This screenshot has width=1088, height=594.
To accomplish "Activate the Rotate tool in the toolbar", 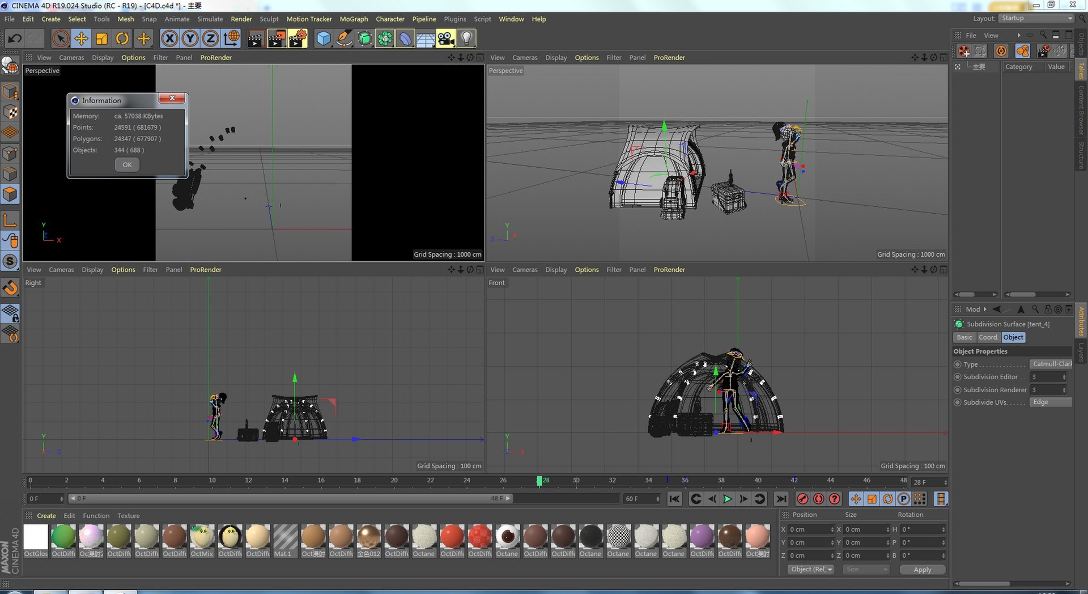I will coord(122,39).
